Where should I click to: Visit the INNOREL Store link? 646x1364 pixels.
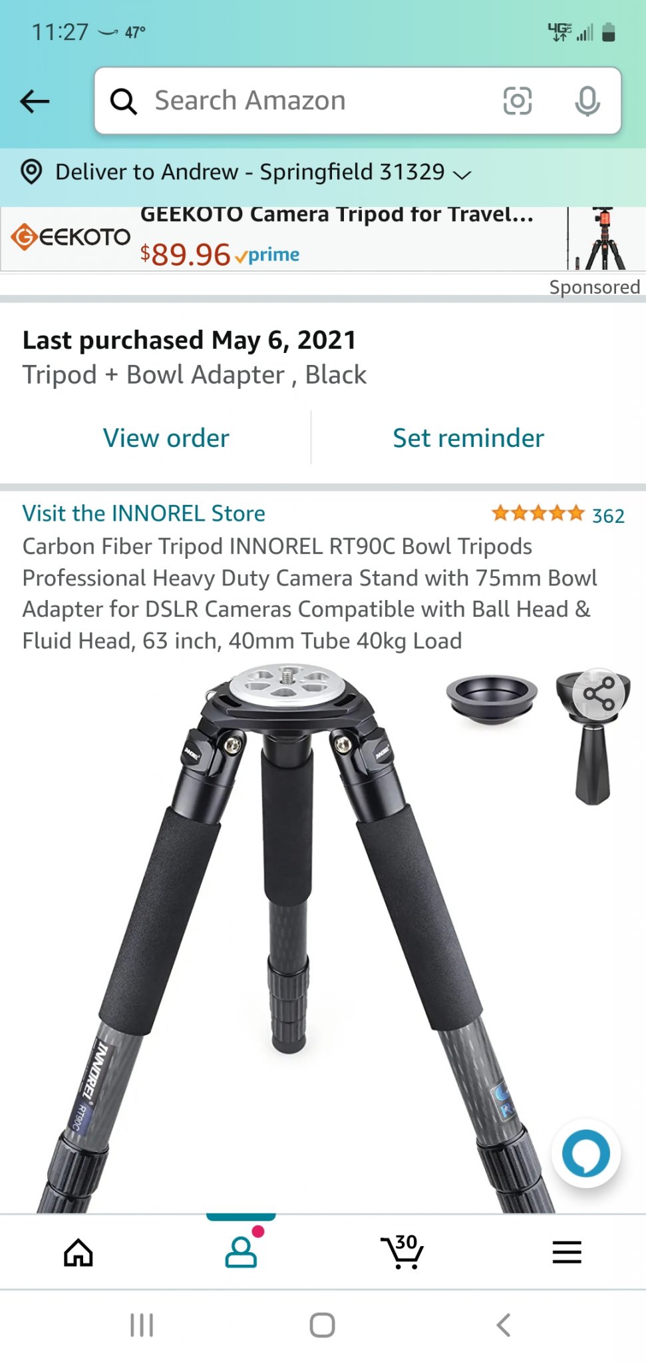point(144,513)
